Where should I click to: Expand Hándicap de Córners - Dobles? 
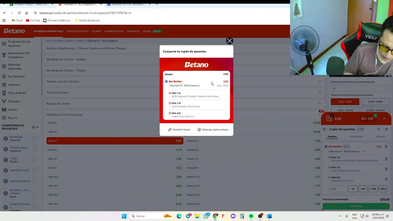pos(184,59)
